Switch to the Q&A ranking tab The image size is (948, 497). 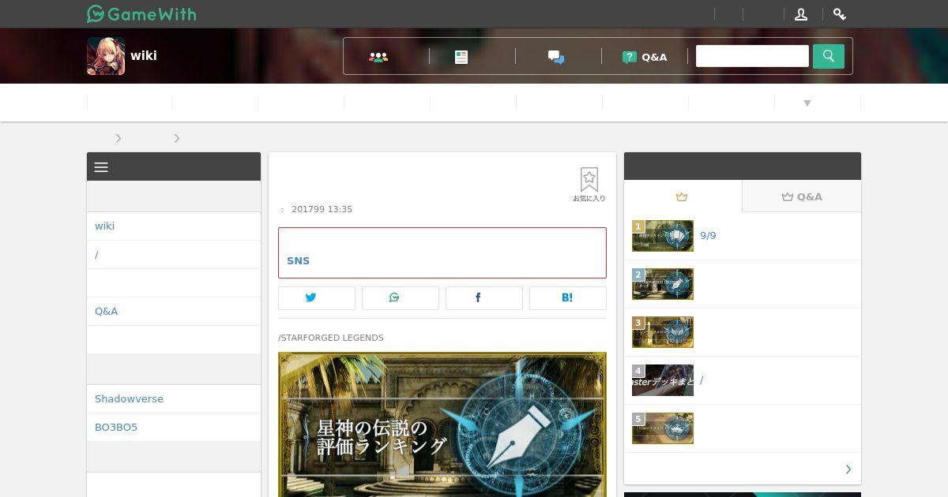pyautogui.click(x=802, y=196)
